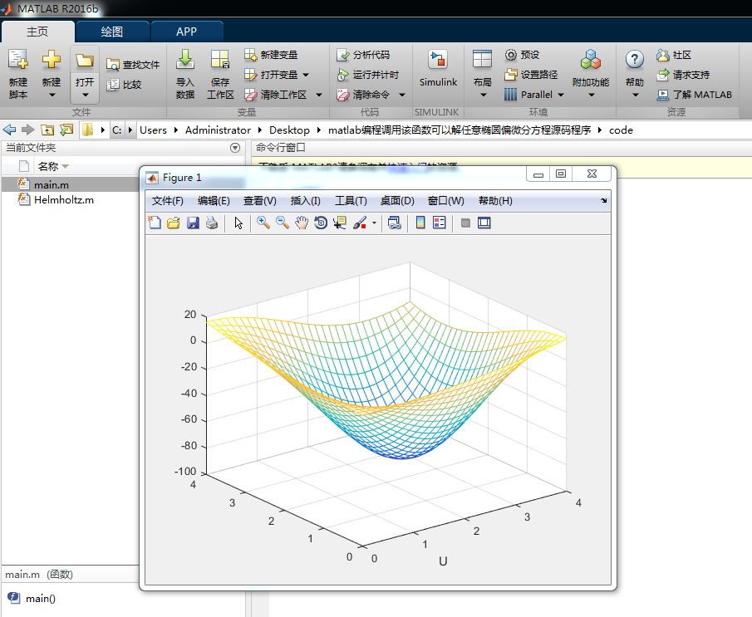The height and width of the screenshot is (617, 752).
Task: Click Desktop in the address path
Action: click(289, 130)
